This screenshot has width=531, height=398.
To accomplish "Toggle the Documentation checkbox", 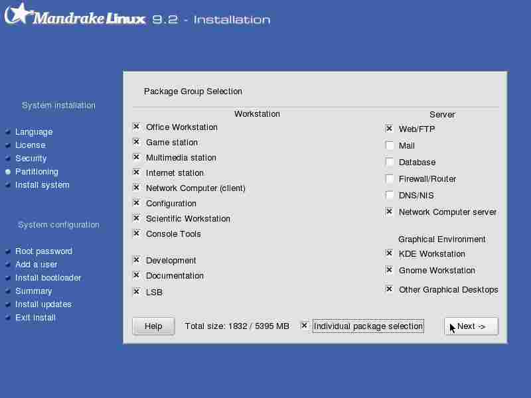I will 137,275.
